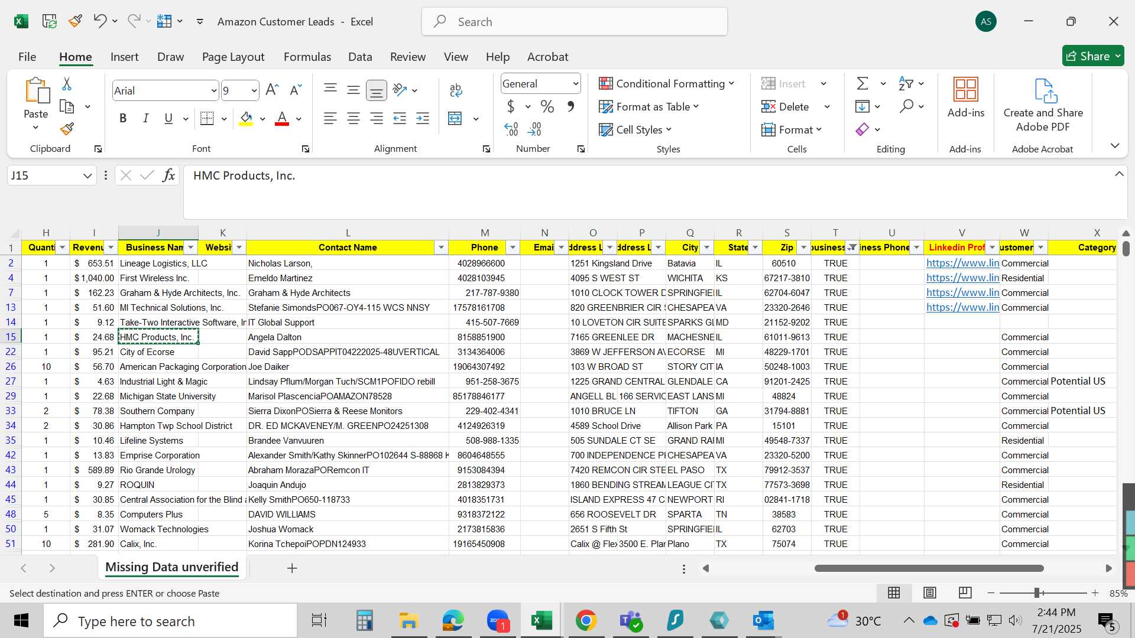The width and height of the screenshot is (1135, 638).
Task: Click the Share button
Action: [x=1093, y=56]
